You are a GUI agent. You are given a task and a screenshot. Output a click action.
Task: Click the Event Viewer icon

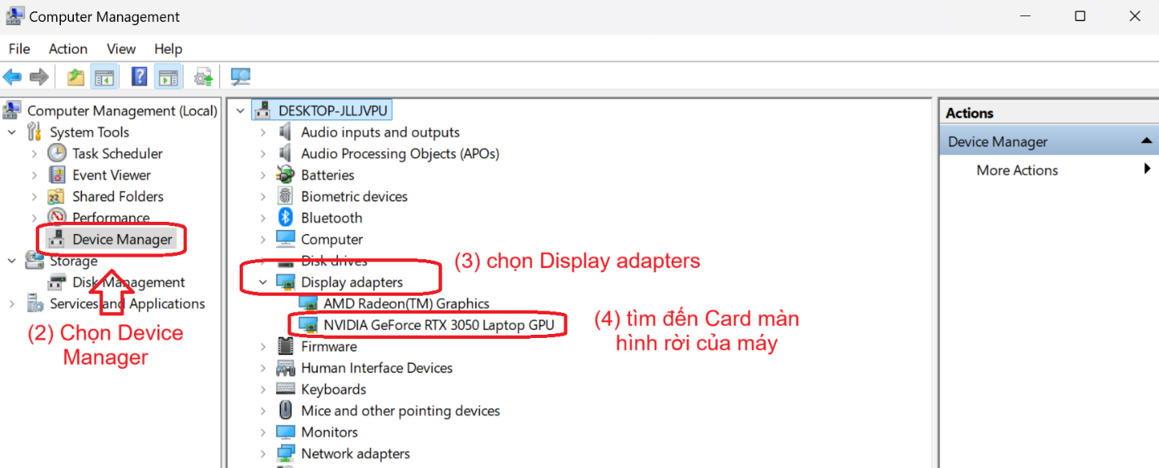click(x=57, y=175)
